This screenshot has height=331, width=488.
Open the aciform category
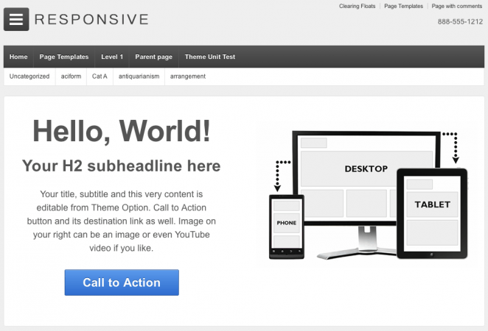71,76
